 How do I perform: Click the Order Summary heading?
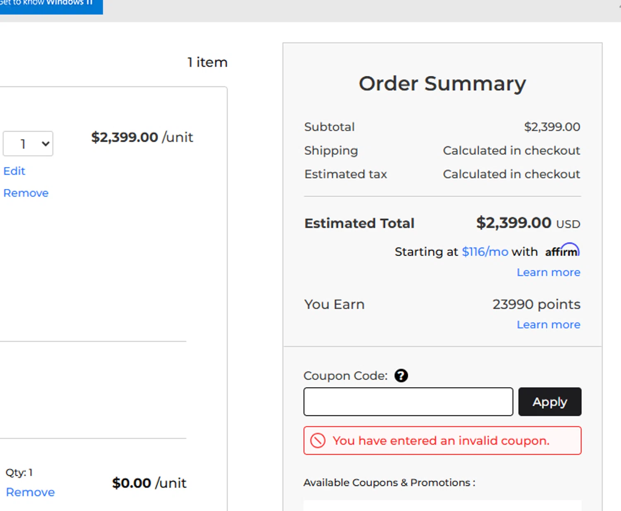pos(442,84)
